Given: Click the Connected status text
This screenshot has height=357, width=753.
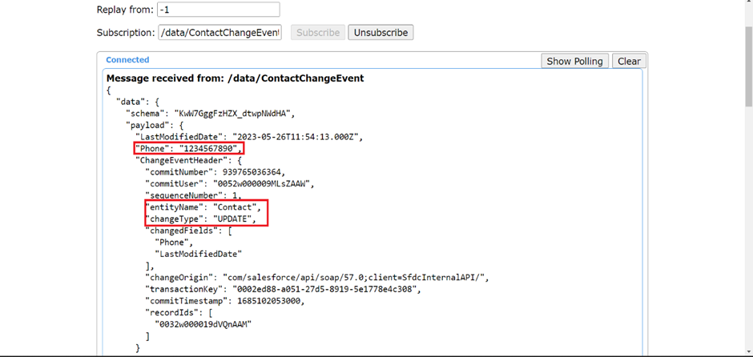Looking at the screenshot, I should coord(127,60).
